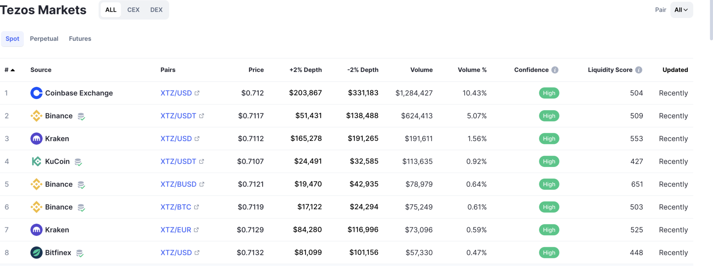
Task: Open the Pair All dropdown
Action: tap(681, 10)
